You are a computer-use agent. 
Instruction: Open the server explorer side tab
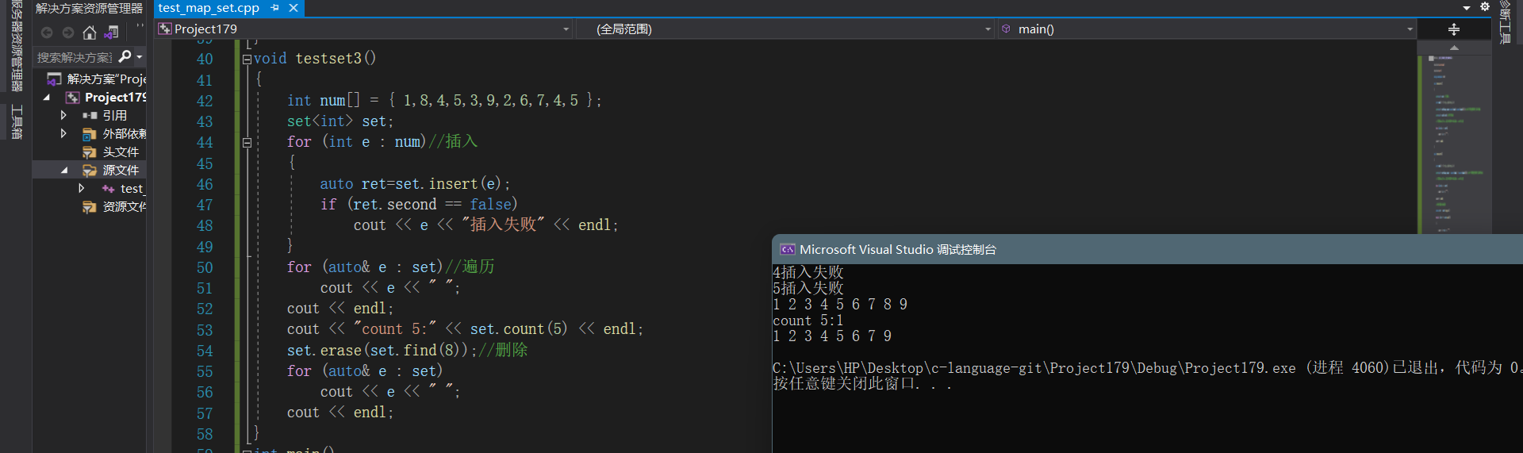[16, 46]
